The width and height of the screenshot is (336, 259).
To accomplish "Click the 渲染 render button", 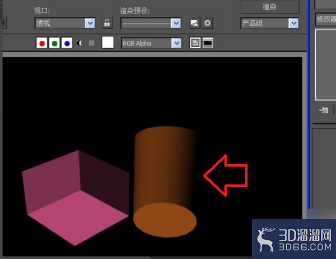I will 269,7.
